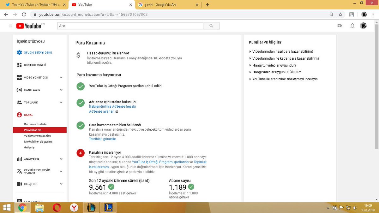Expand the Çeviriler ve Çeviri Yazılar section

pyautogui.click(x=61, y=171)
